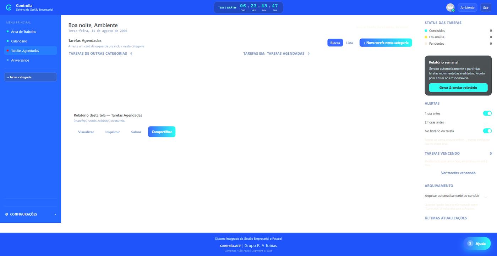Screen dimensions: 497x256
Task: Click the Controlla logo icon
Action: [x=9, y=7]
